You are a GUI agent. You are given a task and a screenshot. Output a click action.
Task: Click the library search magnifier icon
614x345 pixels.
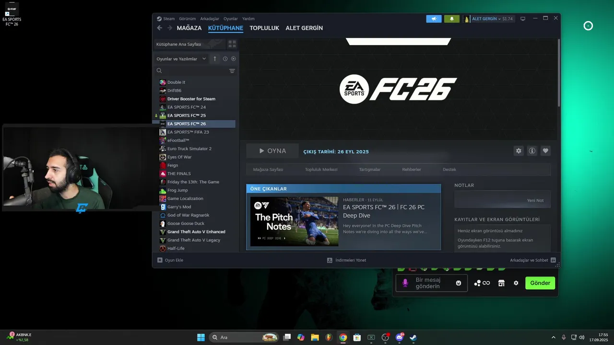[x=159, y=70]
